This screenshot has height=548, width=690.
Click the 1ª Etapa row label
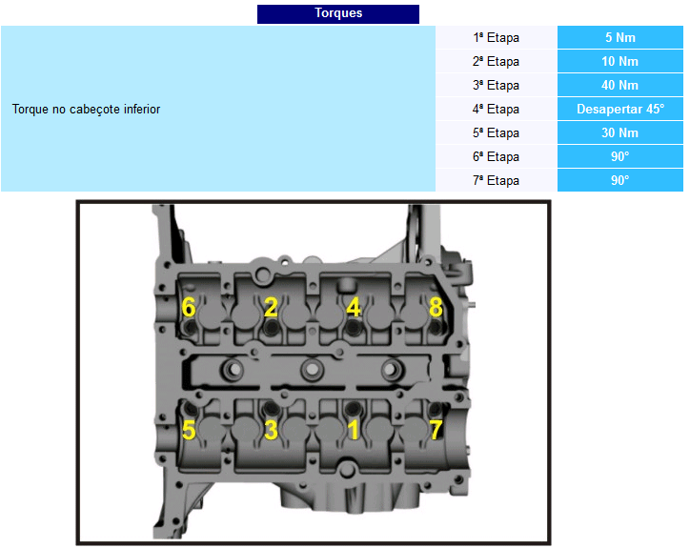click(x=496, y=38)
